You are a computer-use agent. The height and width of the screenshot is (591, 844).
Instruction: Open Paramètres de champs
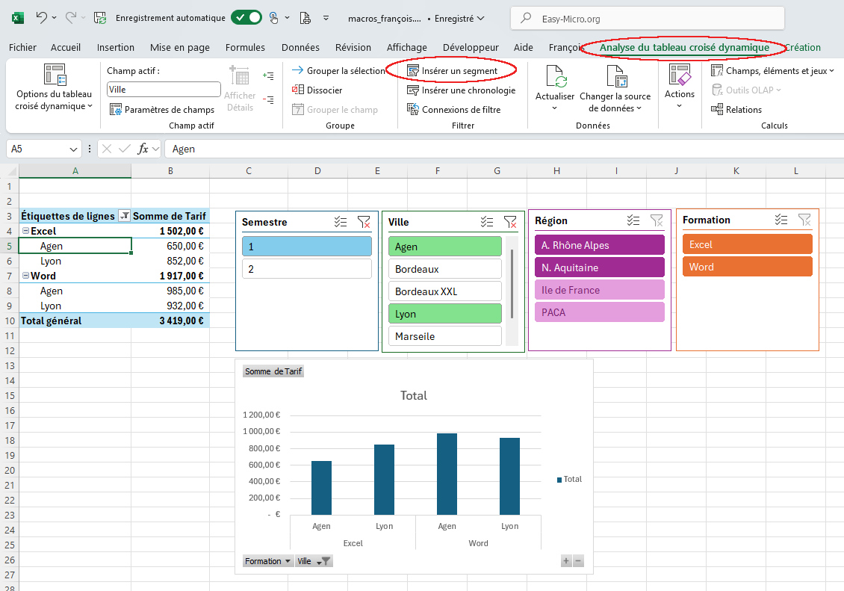(x=161, y=110)
